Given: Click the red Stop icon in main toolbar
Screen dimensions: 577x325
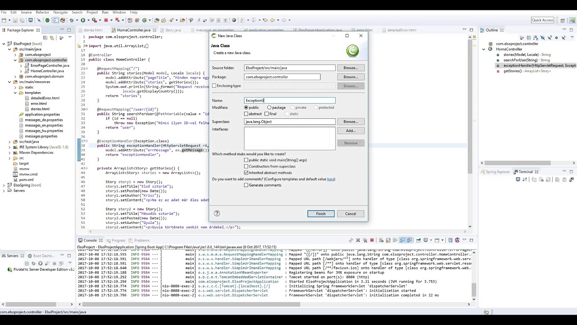Looking at the screenshot, I should pos(106,20).
